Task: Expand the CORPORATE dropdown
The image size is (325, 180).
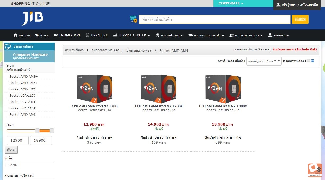Action: click(x=231, y=3)
